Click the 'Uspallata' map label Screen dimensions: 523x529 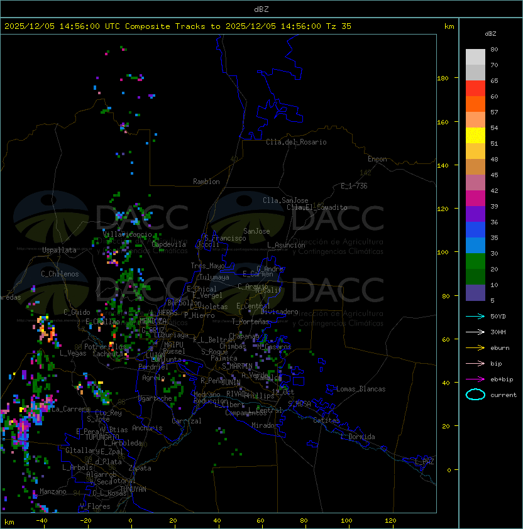(x=59, y=250)
